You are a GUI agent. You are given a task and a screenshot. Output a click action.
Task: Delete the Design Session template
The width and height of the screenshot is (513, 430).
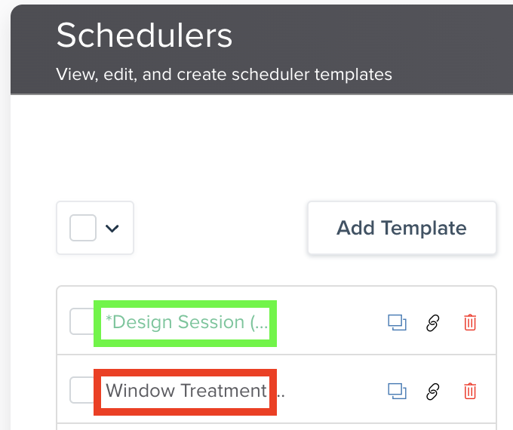[x=470, y=323]
